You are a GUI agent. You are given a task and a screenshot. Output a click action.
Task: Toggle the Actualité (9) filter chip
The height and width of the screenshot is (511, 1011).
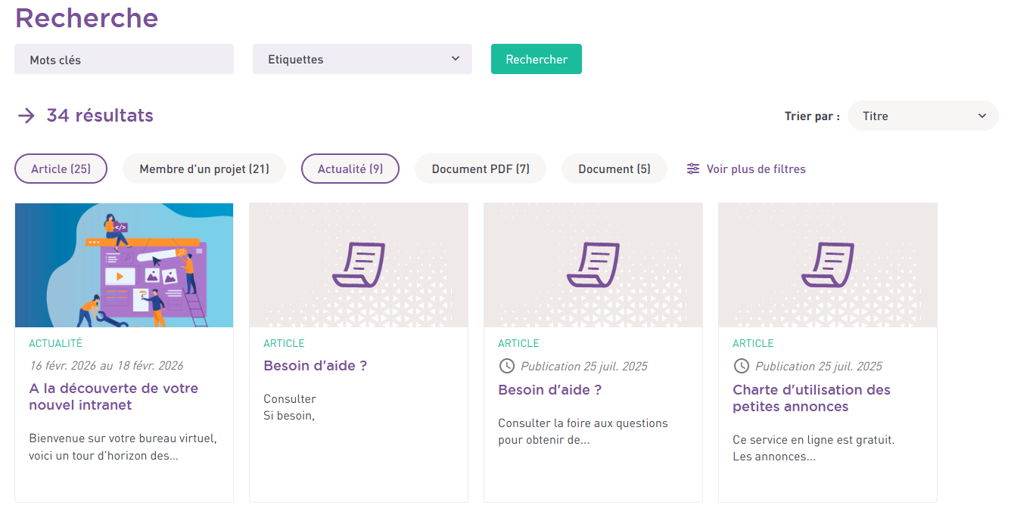[x=350, y=169]
